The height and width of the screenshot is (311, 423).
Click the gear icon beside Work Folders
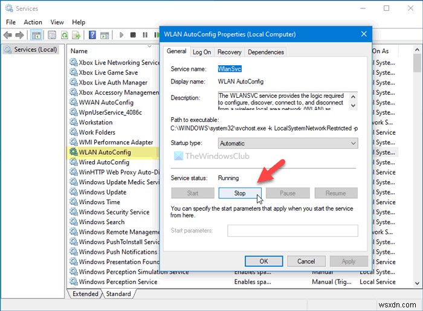(x=73, y=132)
